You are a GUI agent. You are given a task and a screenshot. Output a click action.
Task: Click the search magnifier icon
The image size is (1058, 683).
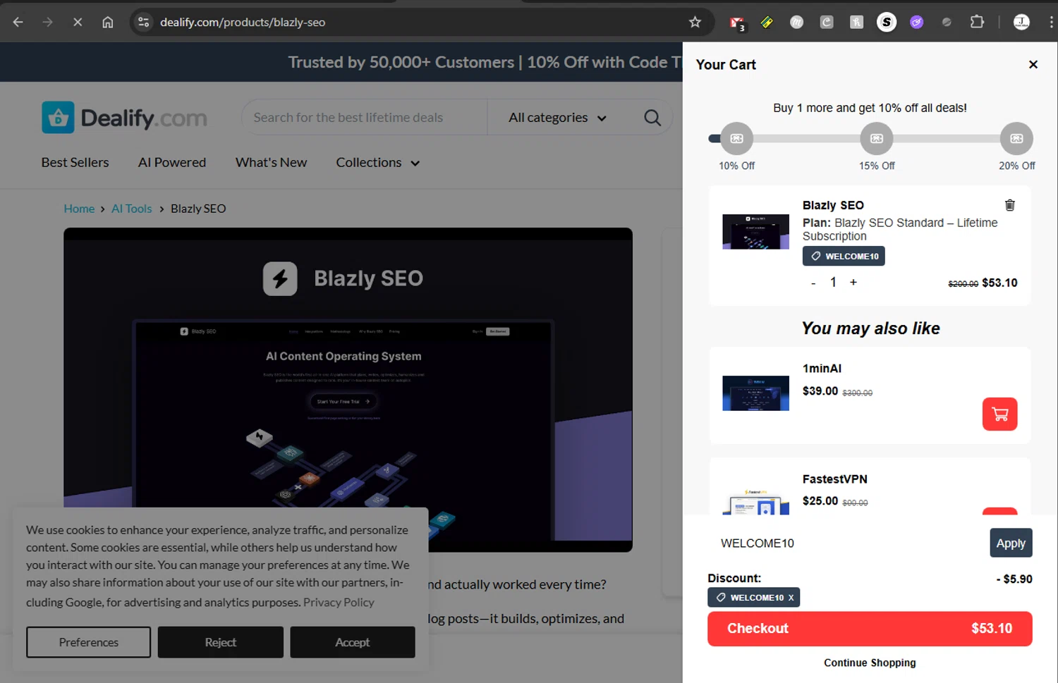point(652,118)
